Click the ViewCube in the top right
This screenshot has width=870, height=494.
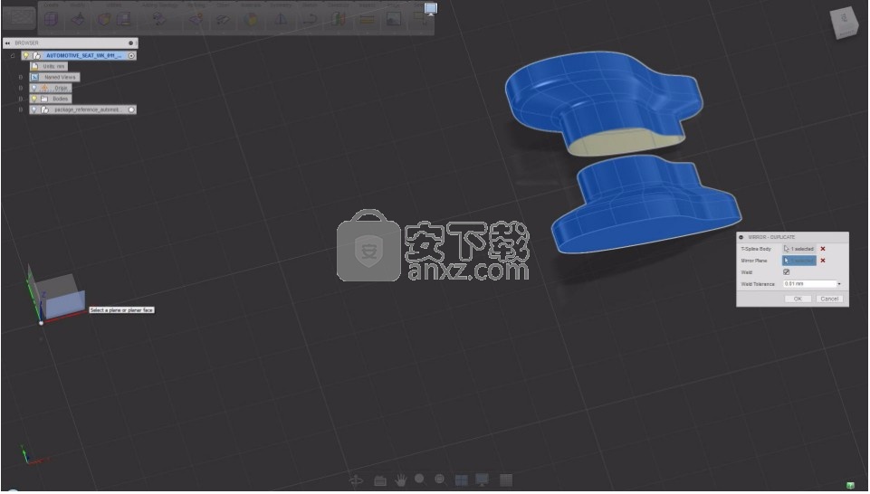click(845, 23)
